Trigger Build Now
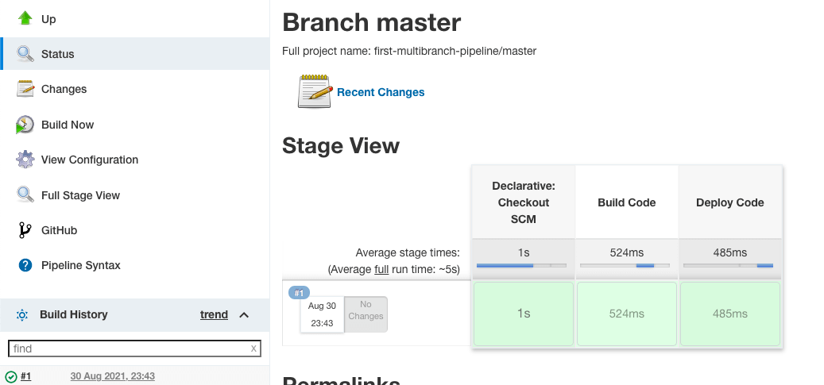824x385 pixels. click(x=68, y=125)
